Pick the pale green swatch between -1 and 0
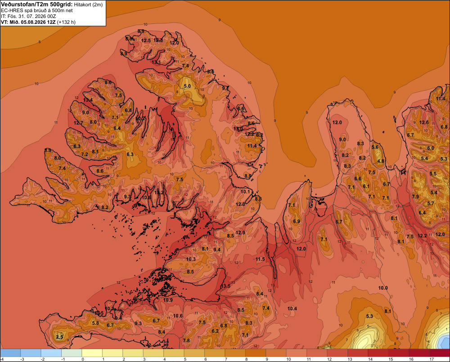Viewport: 450px width, 362px height. pos(72,353)
